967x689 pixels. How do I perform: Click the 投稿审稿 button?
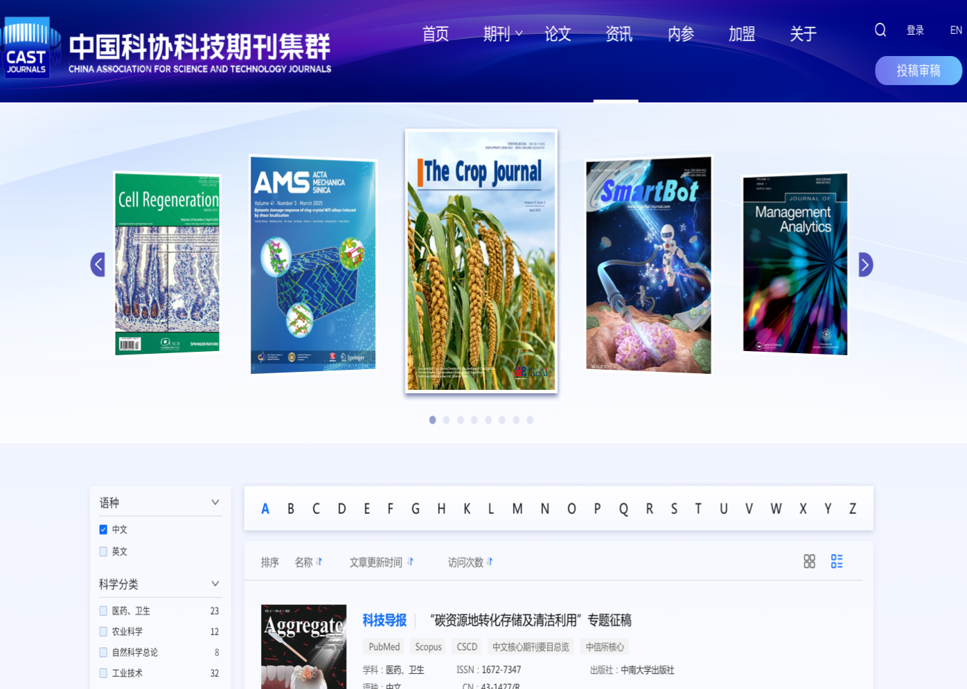(x=919, y=71)
